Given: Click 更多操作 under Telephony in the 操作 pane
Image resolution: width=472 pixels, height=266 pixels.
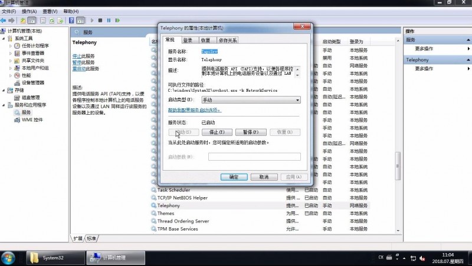Looking at the screenshot, I should pos(424,69).
